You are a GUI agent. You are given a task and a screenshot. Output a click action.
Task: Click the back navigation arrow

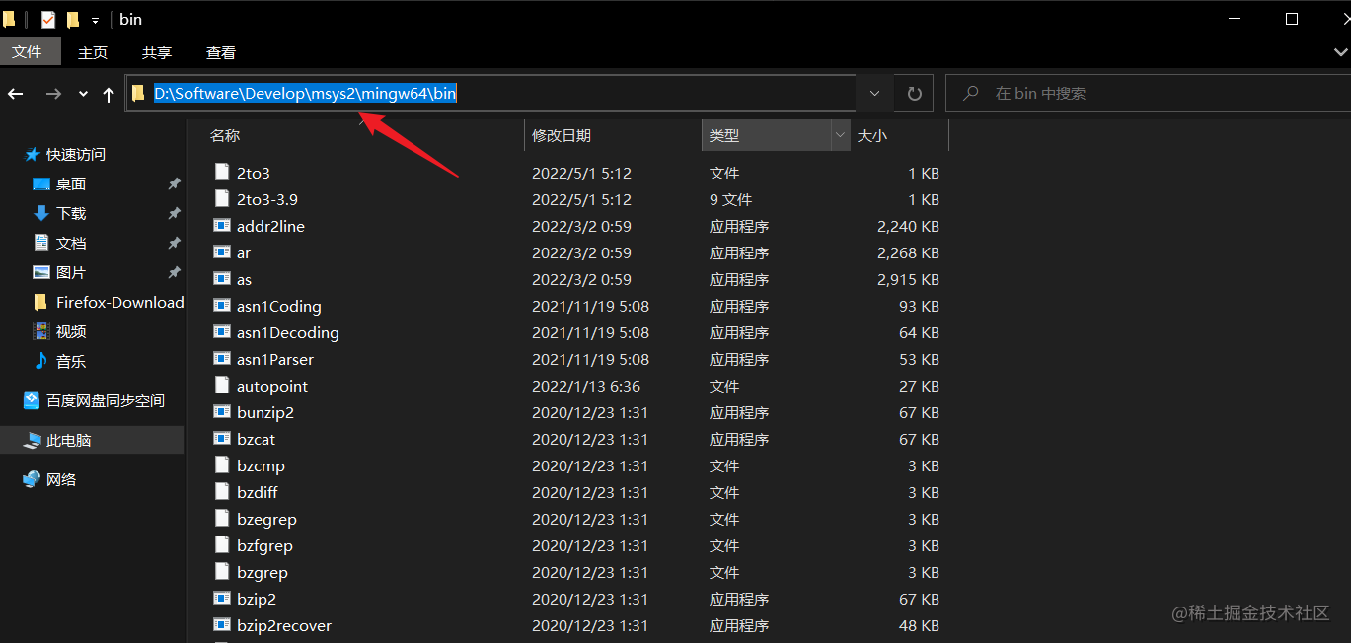click(17, 93)
